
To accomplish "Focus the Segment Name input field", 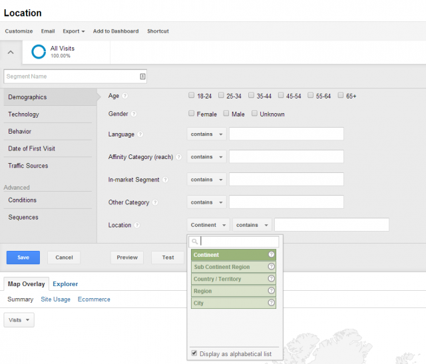I will pos(75,77).
